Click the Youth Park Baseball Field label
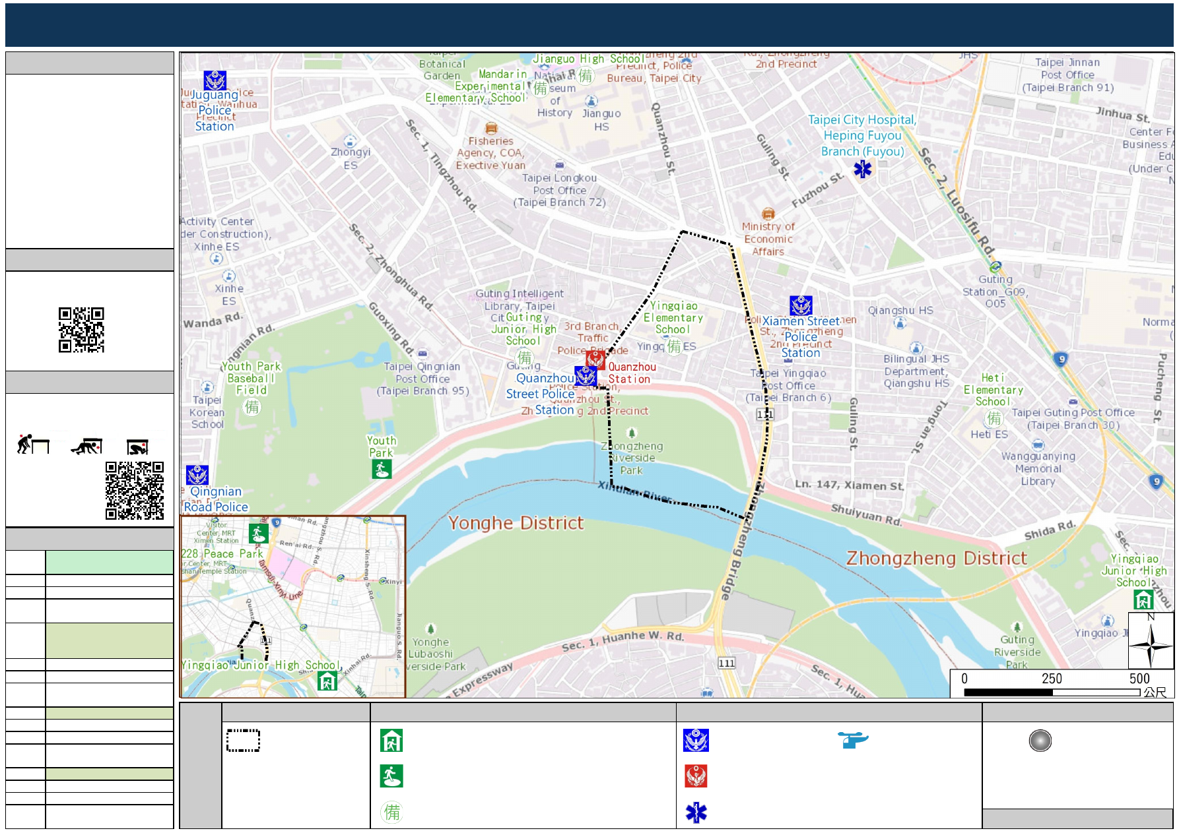Image resolution: width=1179 pixels, height=833 pixels. coord(252,378)
